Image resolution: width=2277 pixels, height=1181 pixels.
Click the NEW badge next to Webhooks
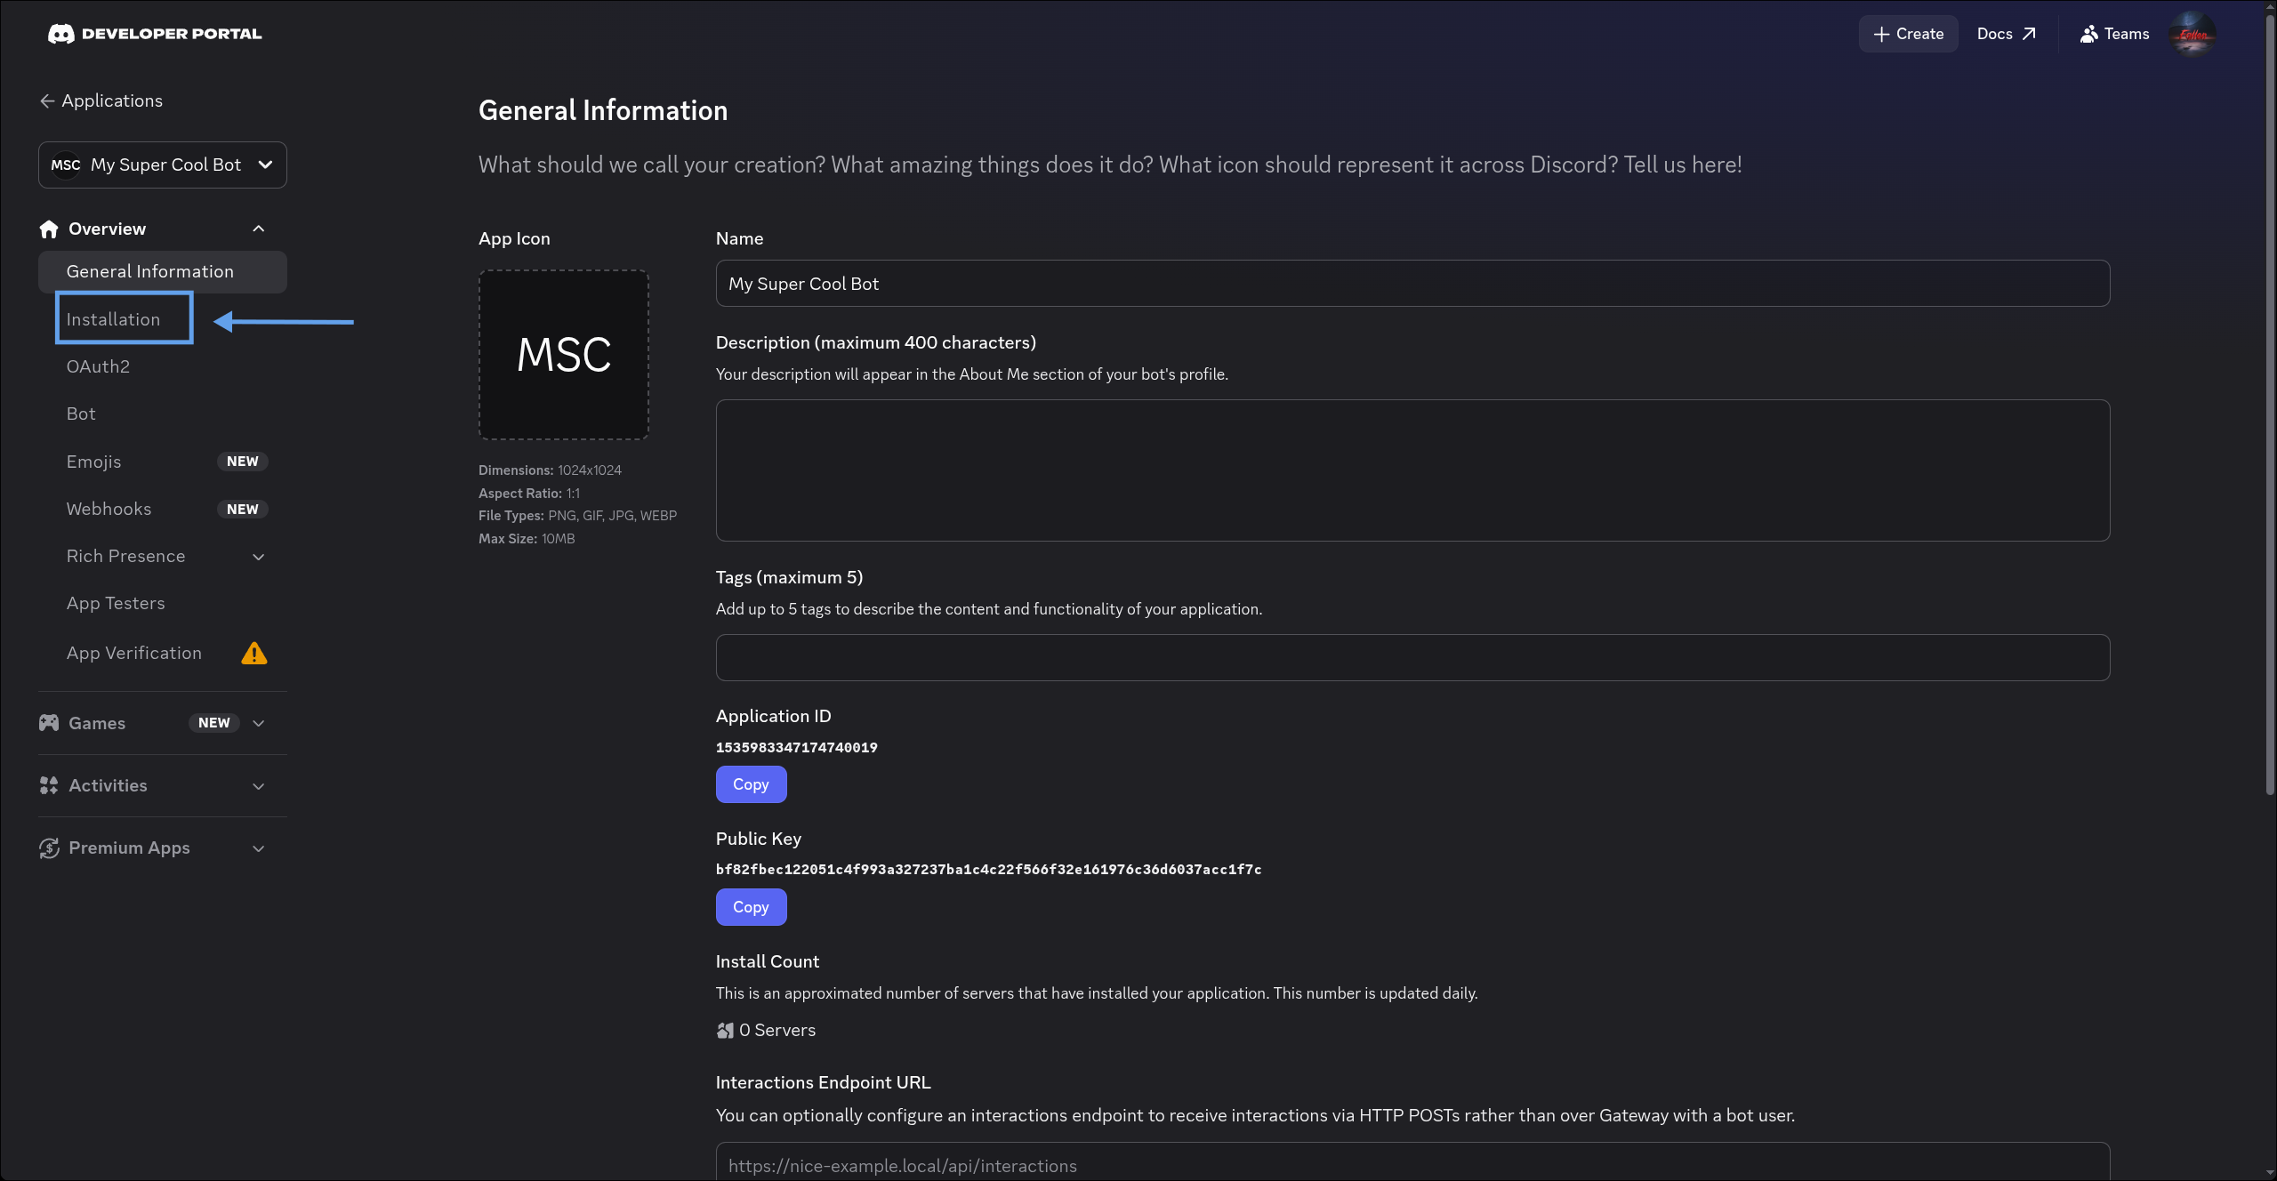[x=243, y=510]
